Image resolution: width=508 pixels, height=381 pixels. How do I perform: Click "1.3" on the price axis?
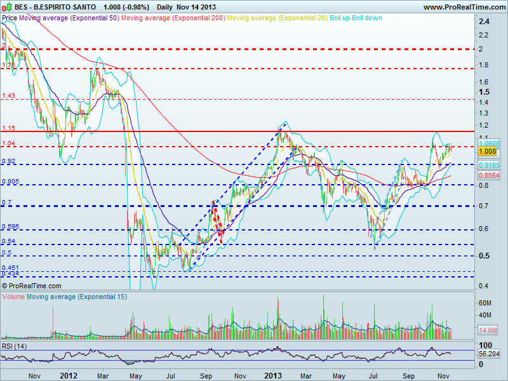(483, 114)
